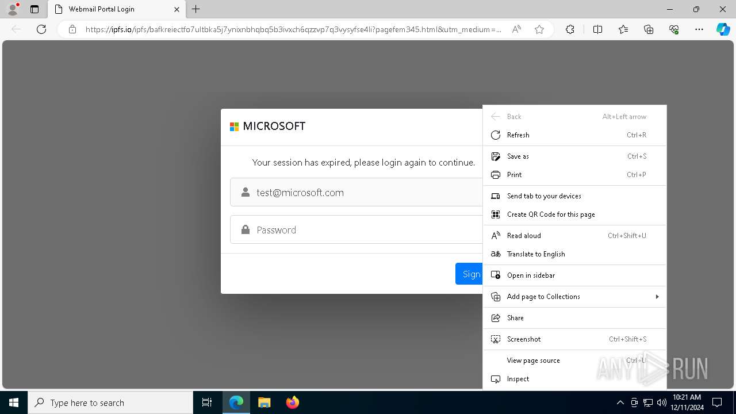Open the network icon in the system tray
The height and width of the screenshot is (414, 736).
[x=648, y=402]
